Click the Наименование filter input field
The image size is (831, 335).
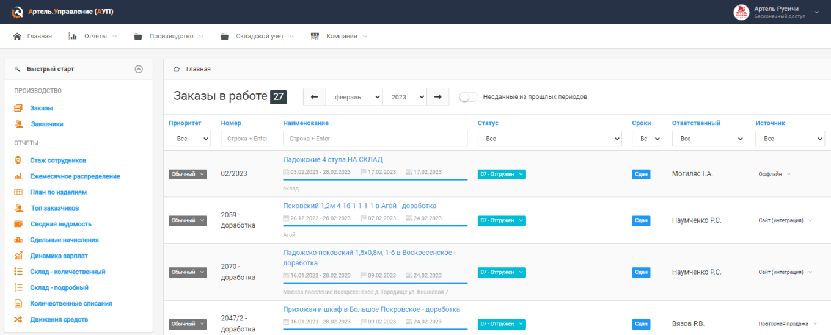(x=375, y=139)
